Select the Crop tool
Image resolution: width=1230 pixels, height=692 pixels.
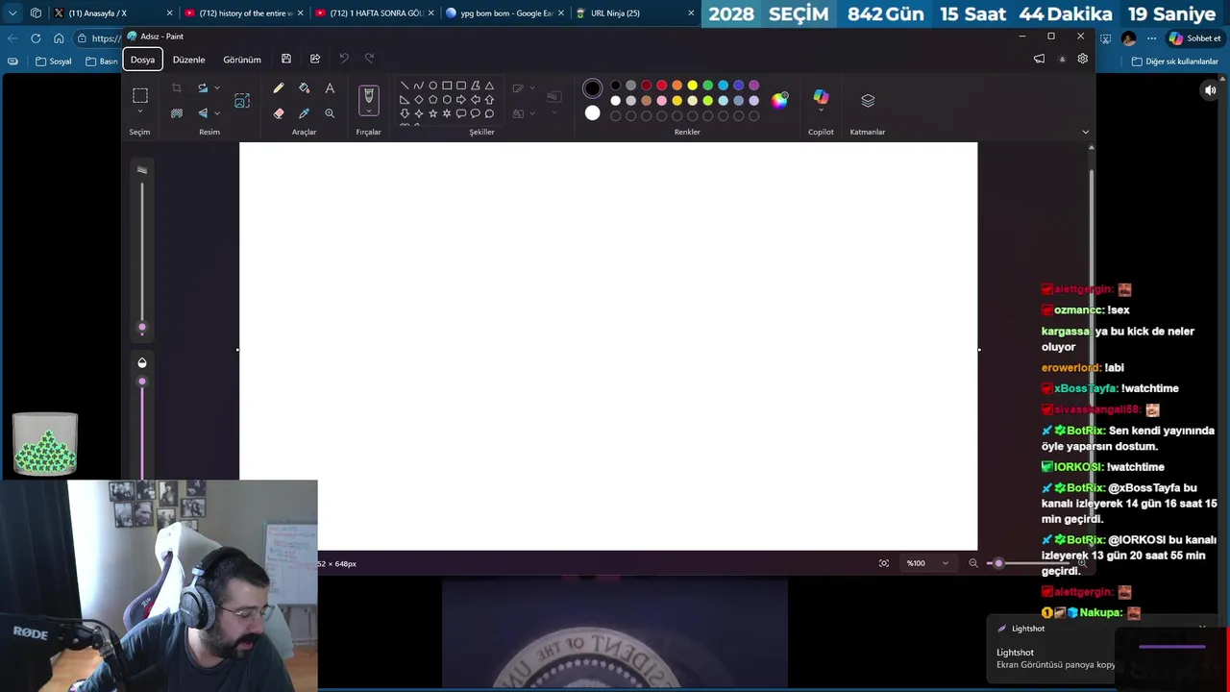(x=177, y=88)
